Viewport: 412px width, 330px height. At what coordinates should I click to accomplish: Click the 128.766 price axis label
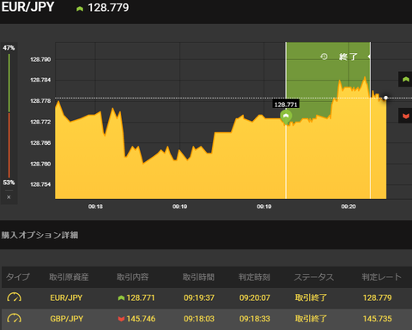click(40, 143)
